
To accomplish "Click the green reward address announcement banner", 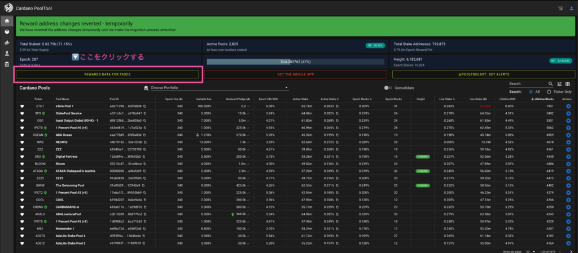I will tap(295, 26).
